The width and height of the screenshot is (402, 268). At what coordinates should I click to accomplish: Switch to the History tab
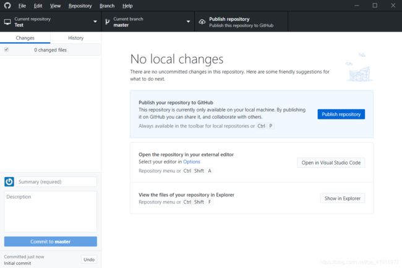[76, 38]
